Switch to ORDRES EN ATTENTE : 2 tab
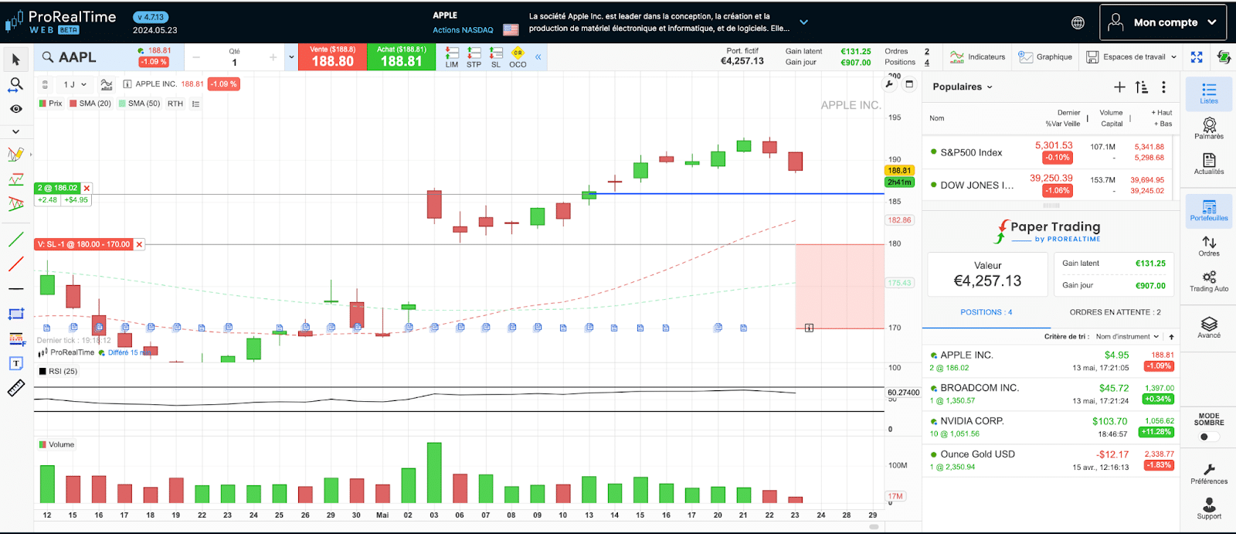Viewport: 1236px width, 534px height. pyautogui.click(x=1115, y=312)
